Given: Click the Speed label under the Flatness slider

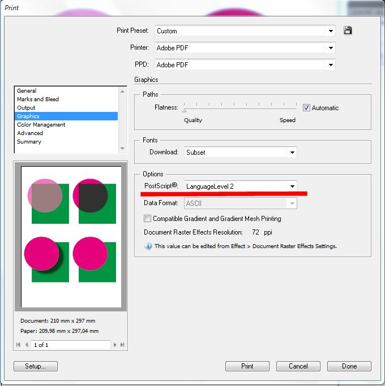Looking at the screenshot, I should click(287, 120).
